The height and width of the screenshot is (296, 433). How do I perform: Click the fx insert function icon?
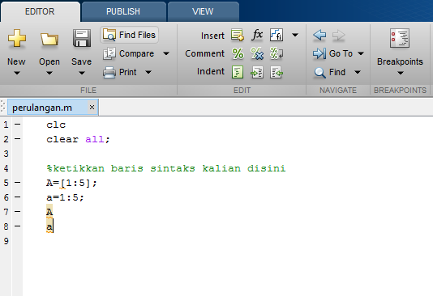tap(257, 35)
